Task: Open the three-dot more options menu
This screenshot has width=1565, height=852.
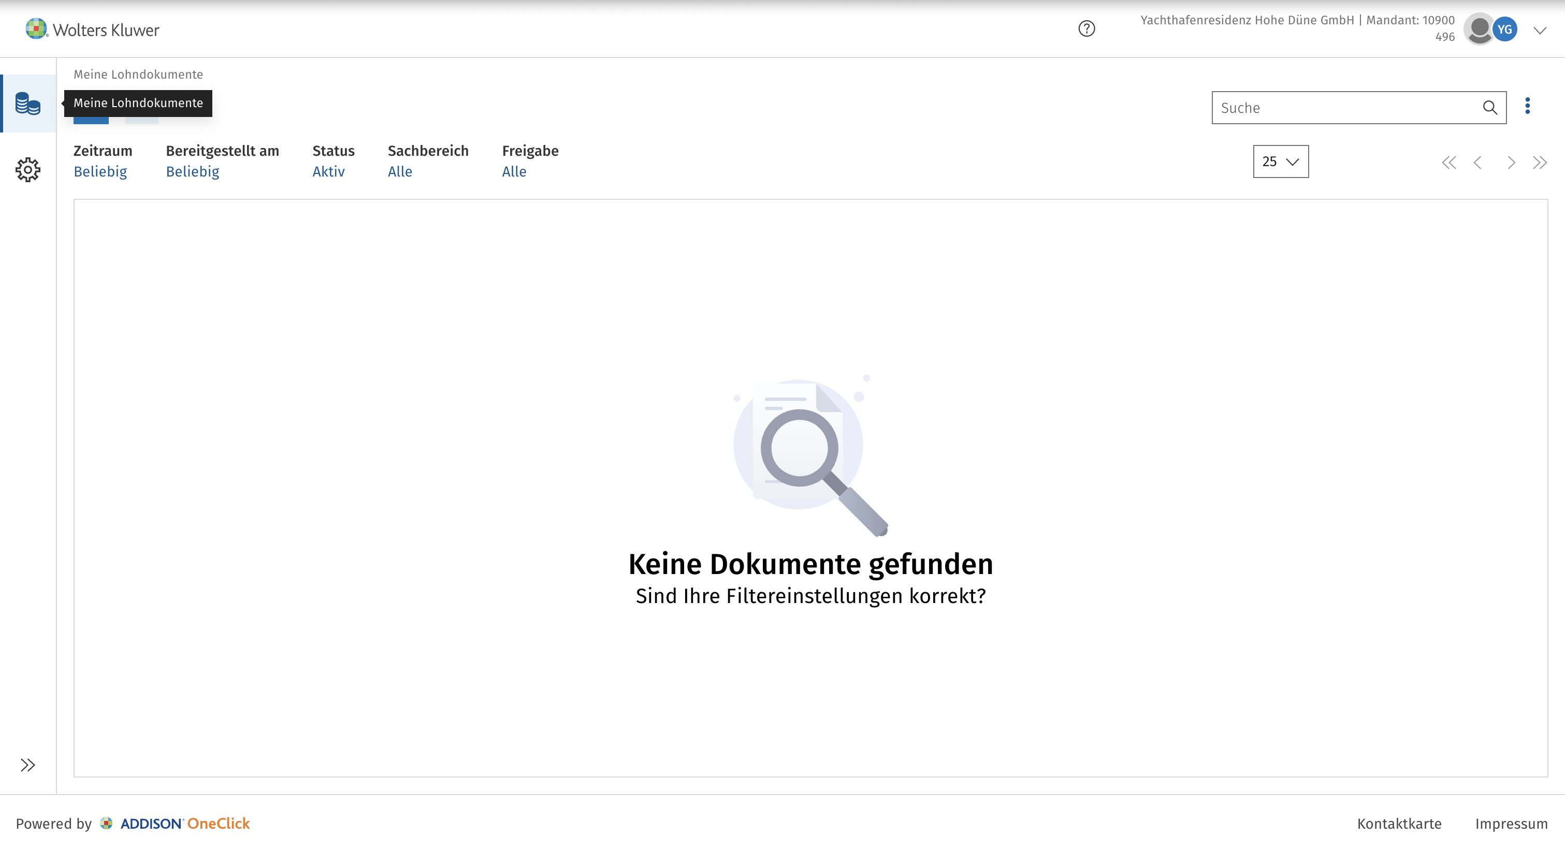Action: (1527, 106)
